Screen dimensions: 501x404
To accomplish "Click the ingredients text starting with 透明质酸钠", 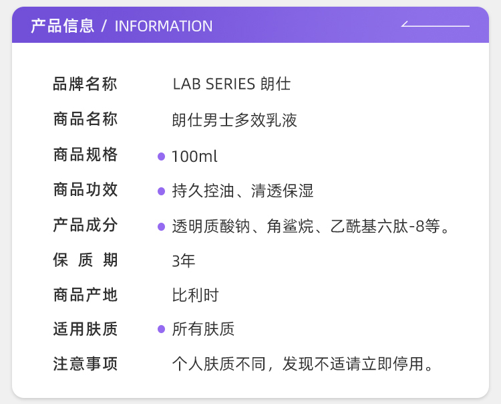I will tap(310, 227).
